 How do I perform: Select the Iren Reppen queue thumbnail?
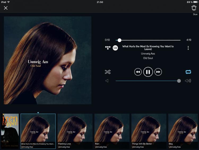tap(10, 131)
